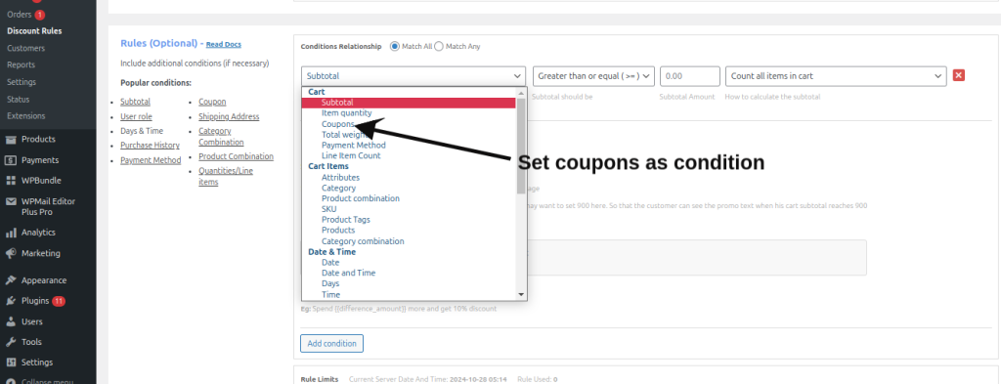Select the Match Any radio button
This screenshot has width=1001, height=384.
coord(439,47)
